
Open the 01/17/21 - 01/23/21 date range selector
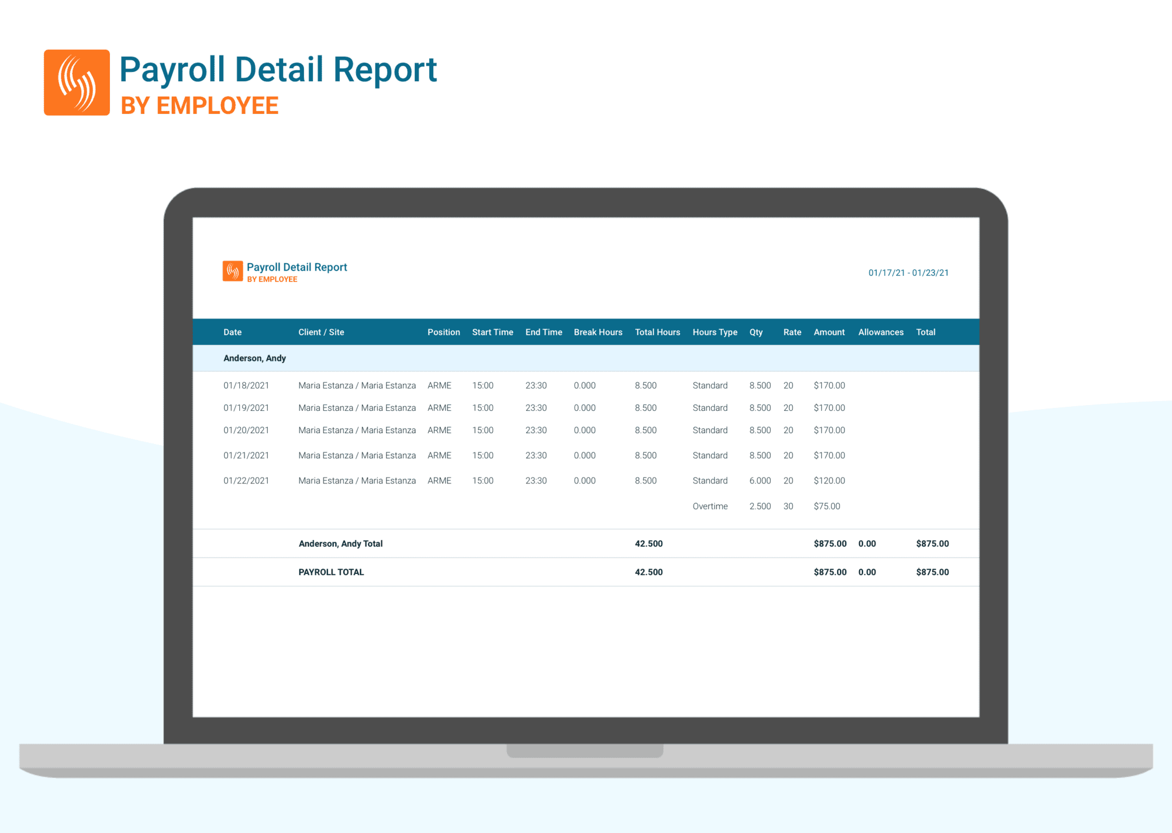tap(908, 273)
